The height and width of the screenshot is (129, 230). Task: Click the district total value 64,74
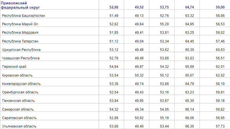[189, 7]
